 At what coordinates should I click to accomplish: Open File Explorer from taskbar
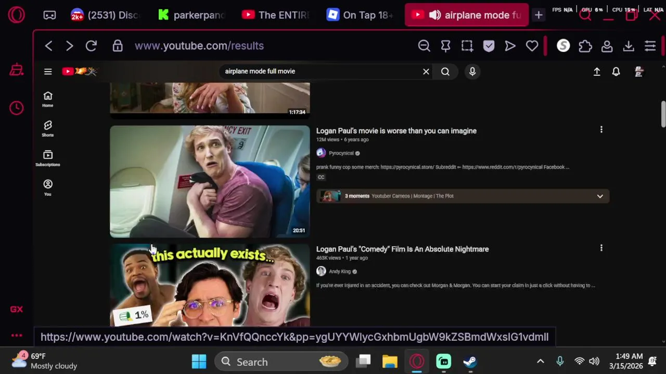coord(390,362)
